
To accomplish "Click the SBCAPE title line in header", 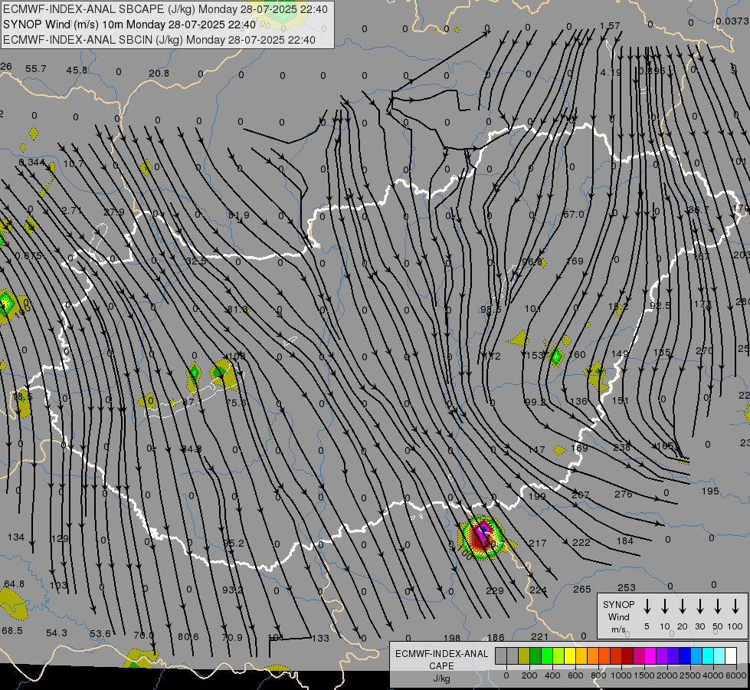I will 165,9.
